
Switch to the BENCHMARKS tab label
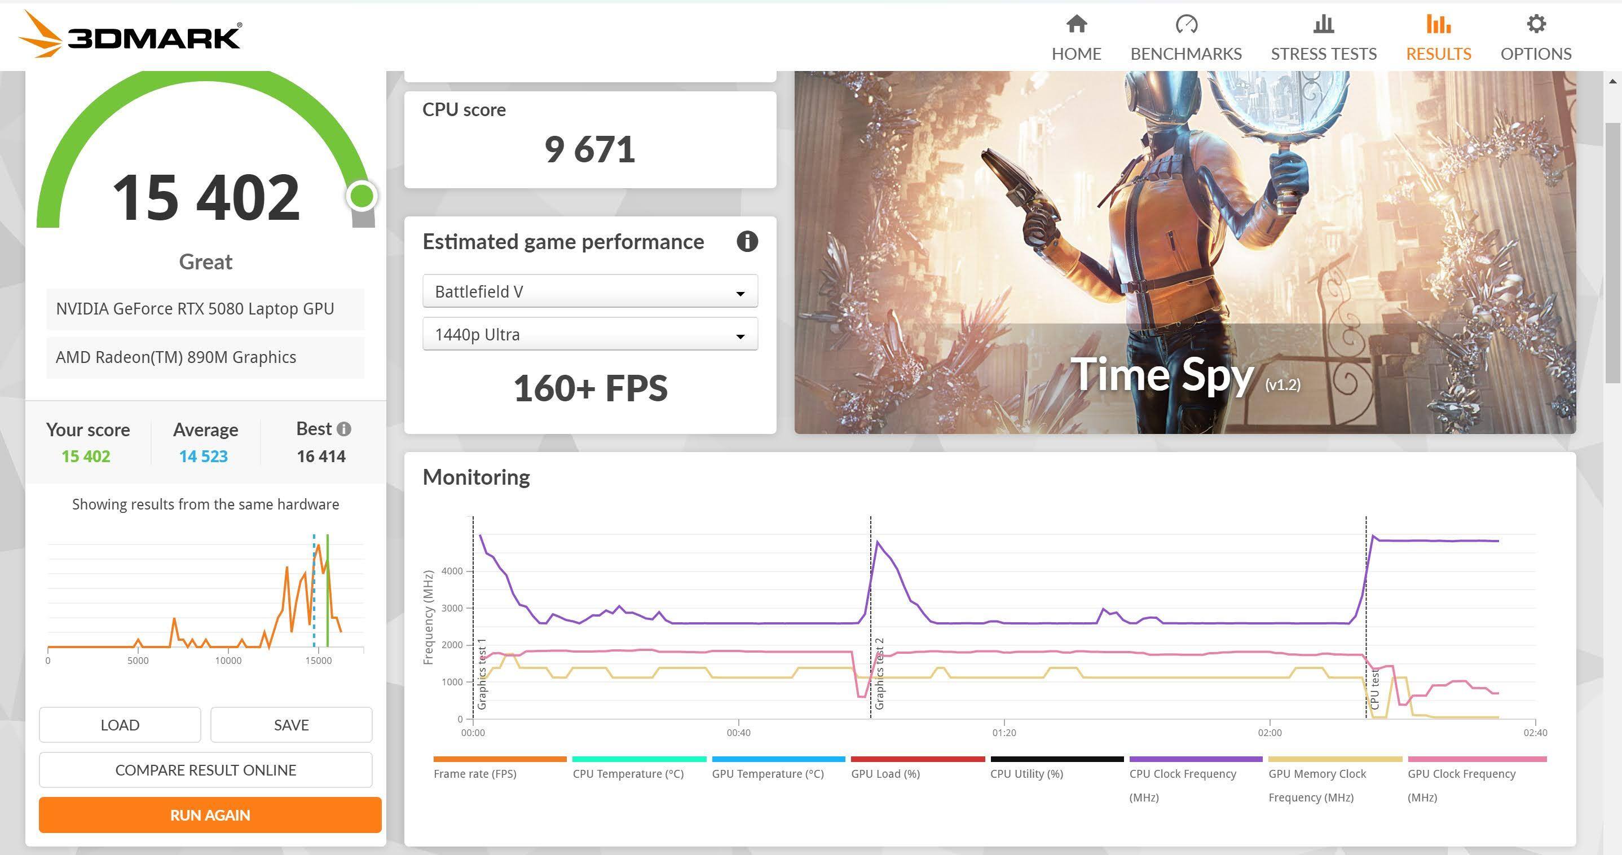click(x=1185, y=54)
